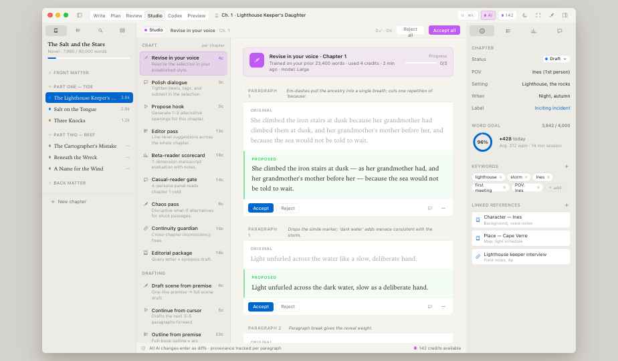Toggle dark mode moon icon
618x361 pixels.
(524, 15)
